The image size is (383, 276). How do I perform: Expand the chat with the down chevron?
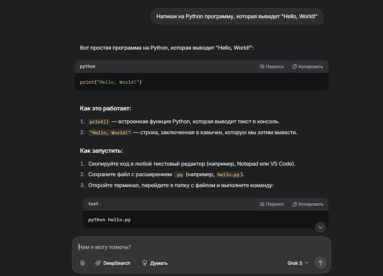320,227
